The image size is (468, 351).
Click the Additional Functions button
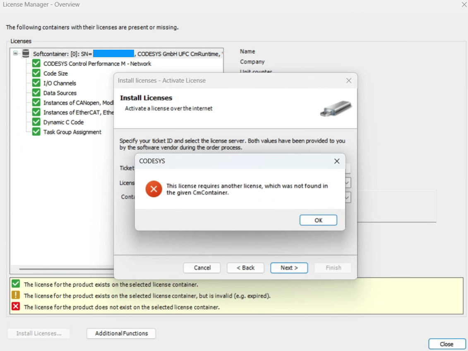pos(121,333)
